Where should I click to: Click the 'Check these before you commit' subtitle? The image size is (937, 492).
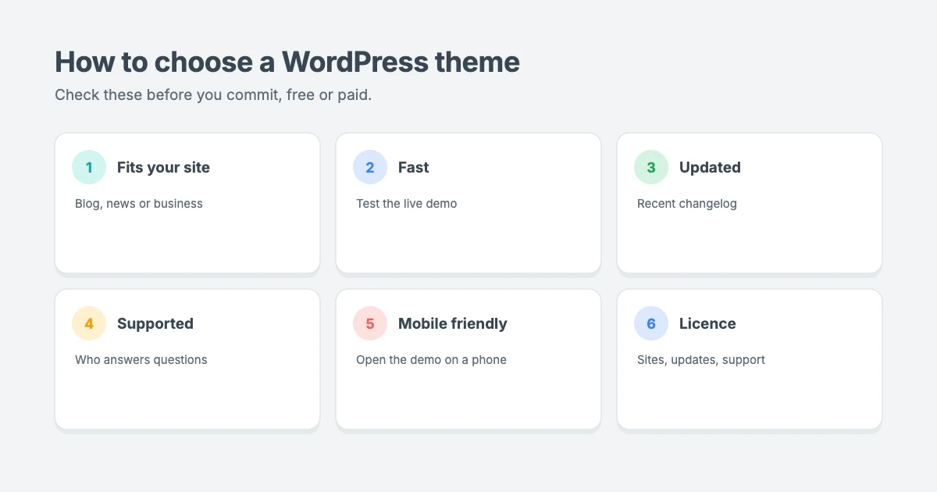(x=213, y=95)
